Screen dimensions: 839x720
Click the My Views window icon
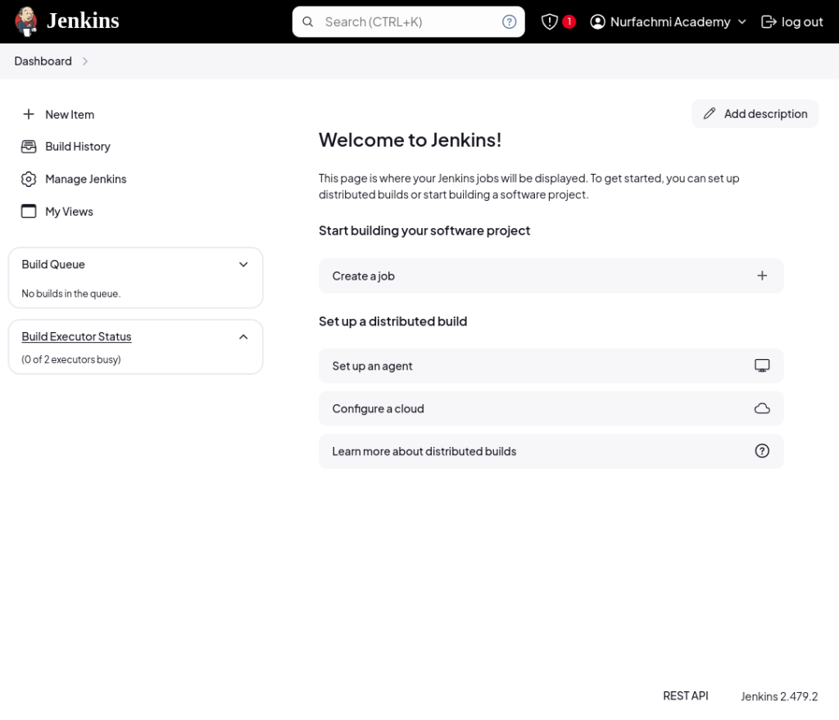pyautogui.click(x=29, y=211)
